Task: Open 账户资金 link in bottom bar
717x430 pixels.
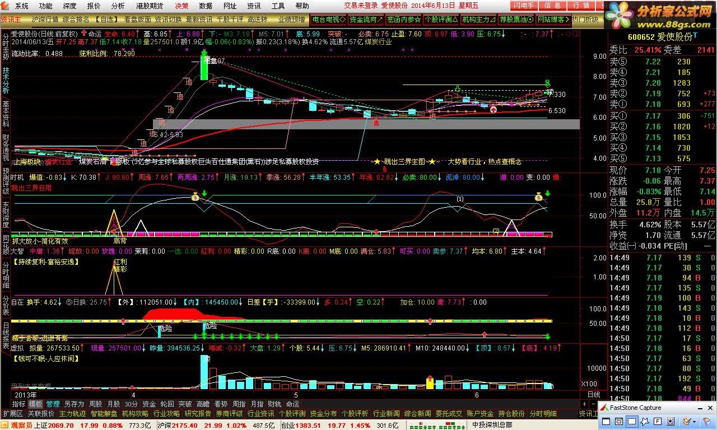Action: [x=480, y=413]
